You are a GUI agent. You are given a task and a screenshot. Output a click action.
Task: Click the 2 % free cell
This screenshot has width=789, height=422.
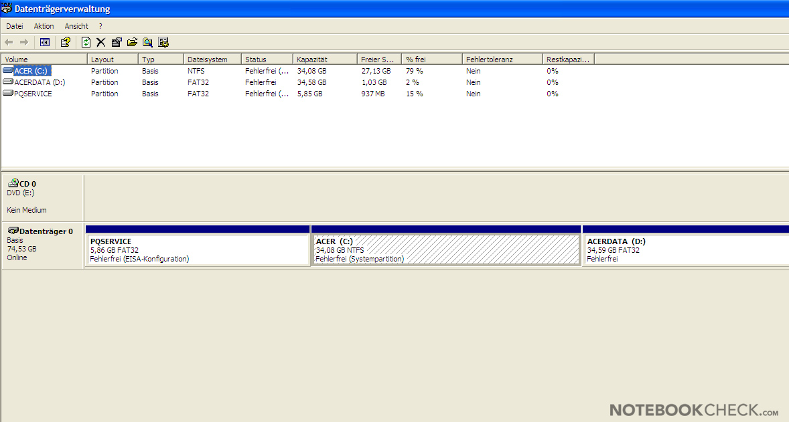(412, 82)
